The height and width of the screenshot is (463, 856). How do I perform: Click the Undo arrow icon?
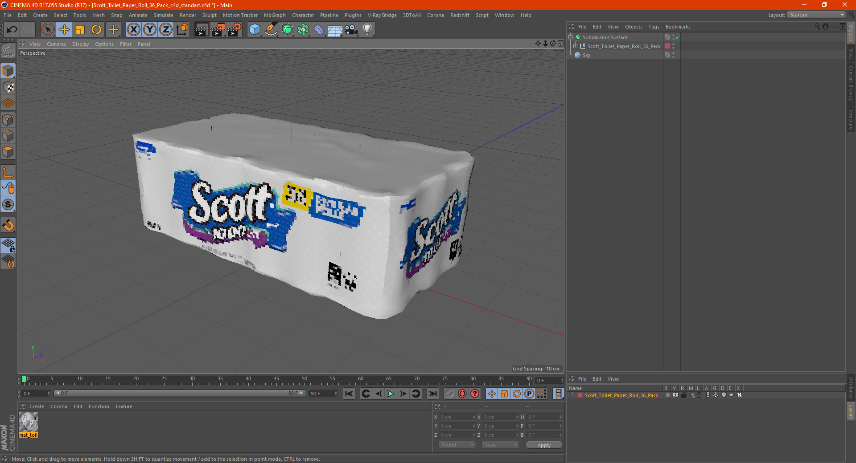point(12,30)
